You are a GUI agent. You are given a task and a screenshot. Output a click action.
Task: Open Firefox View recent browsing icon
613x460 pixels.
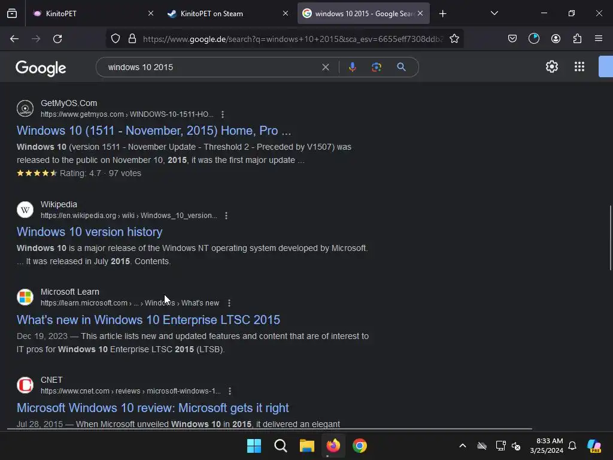click(x=12, y=14)
